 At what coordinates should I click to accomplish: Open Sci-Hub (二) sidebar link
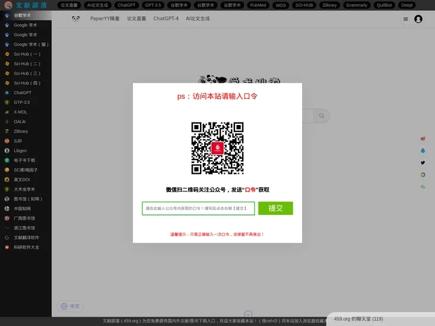[26, 64]
